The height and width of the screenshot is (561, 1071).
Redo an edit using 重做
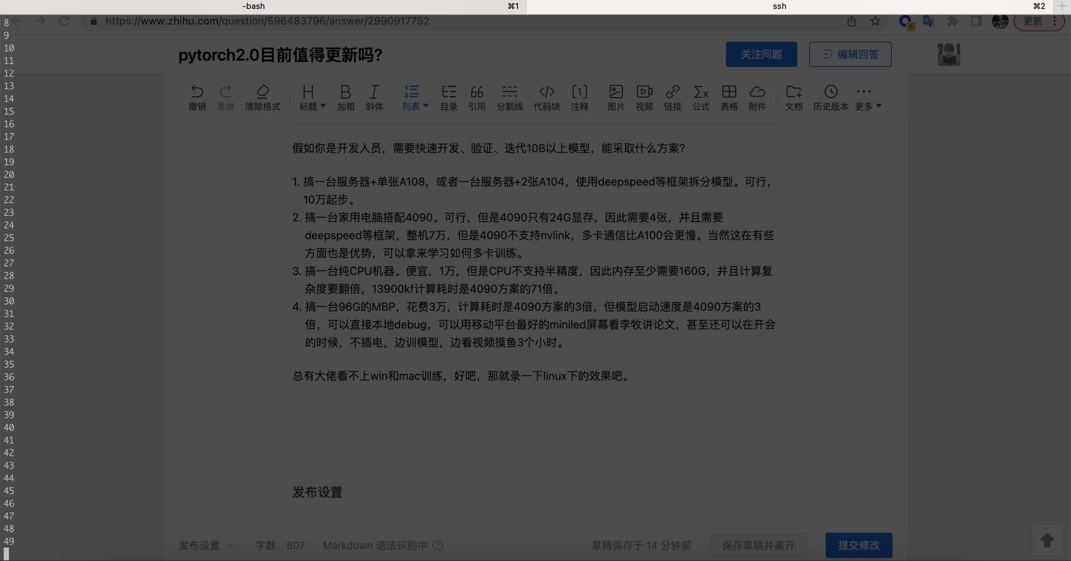[226, 98]
